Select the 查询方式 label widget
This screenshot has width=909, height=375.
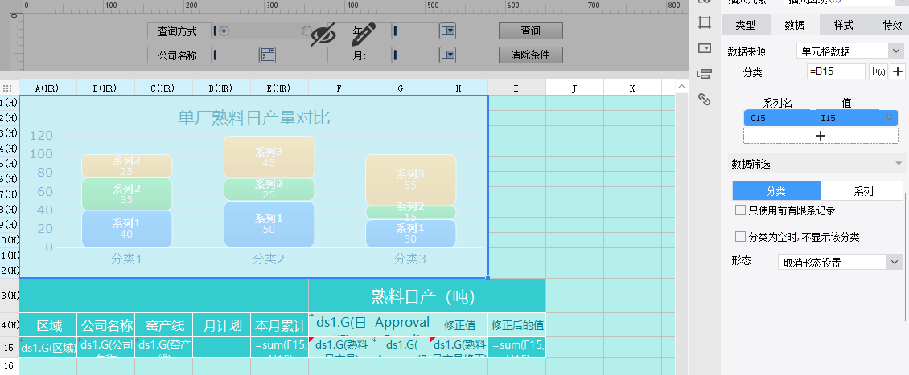point(179,31)
